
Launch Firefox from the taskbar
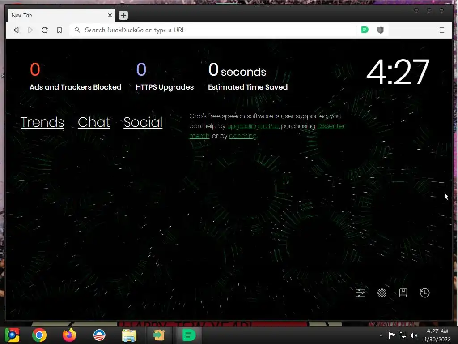pyautogui.click(x=69, y=335)
